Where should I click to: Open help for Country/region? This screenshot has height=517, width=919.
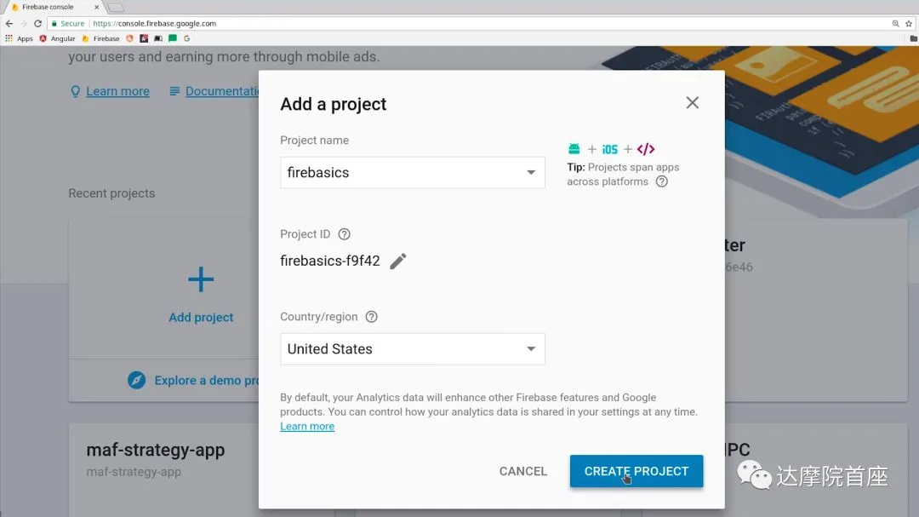pyautogui.click(x=372, y=317)
